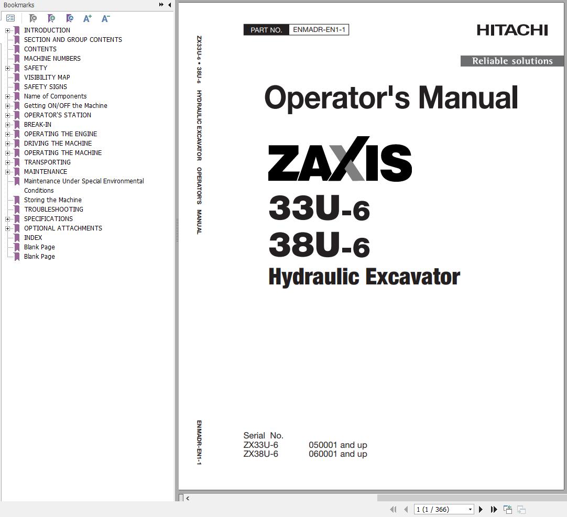Image resolution: width=567 pixels, height=517 pixels.
Task: Click serial number '050001 and up'
Action: point(338,445)
